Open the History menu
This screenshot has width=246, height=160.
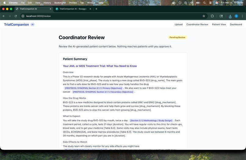tap(47, 3)
